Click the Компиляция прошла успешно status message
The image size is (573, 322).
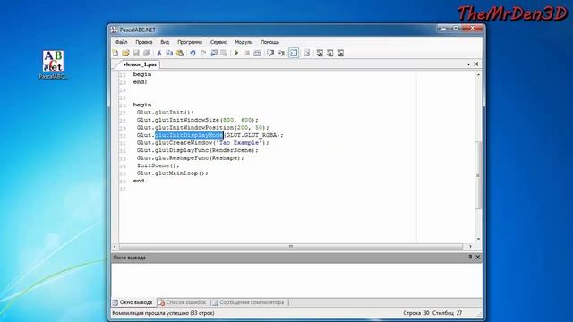click(163, 313)
